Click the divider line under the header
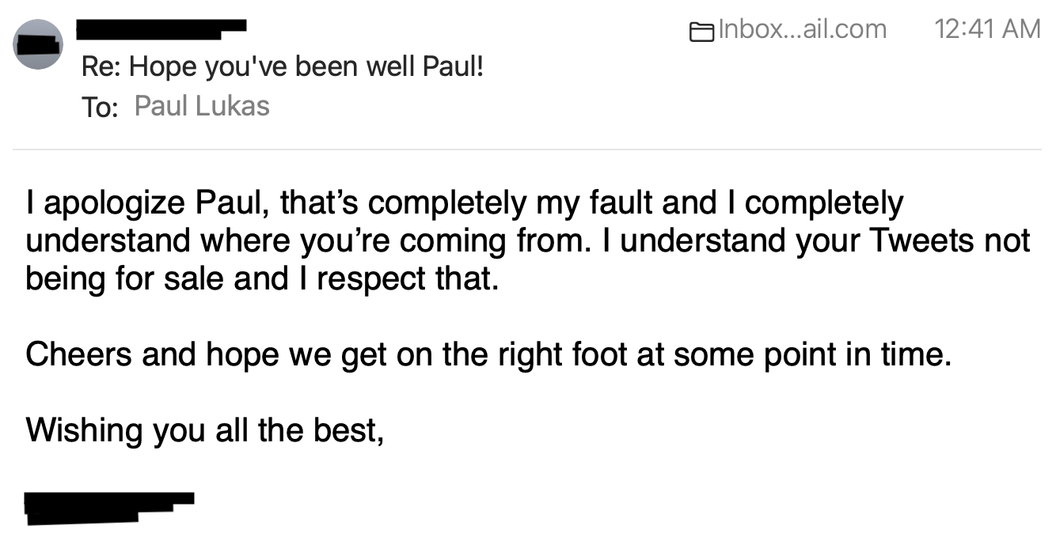The width and height of the screenshot is (1056, 541). (x=527, y=149)
